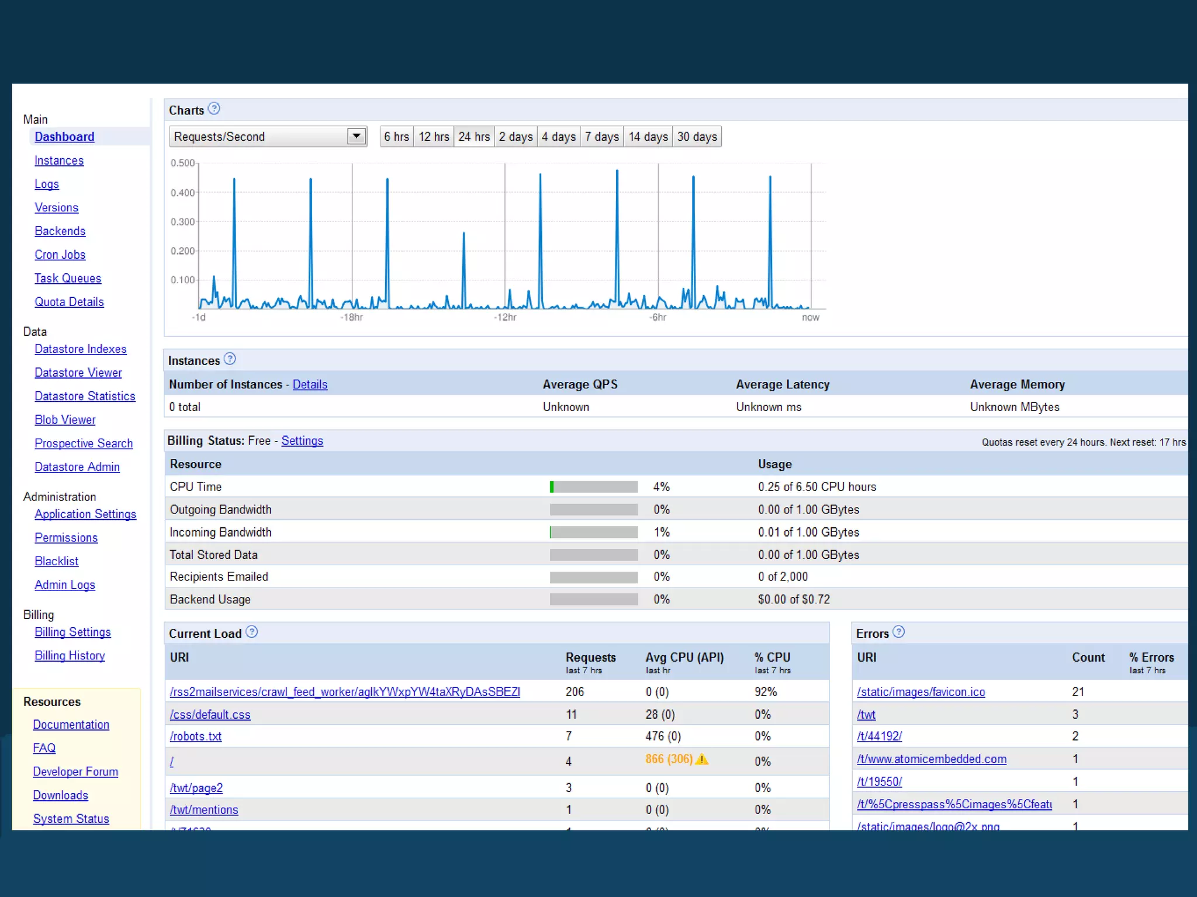
Task: Click the instances Details link
Action: [x=310, y=384]
